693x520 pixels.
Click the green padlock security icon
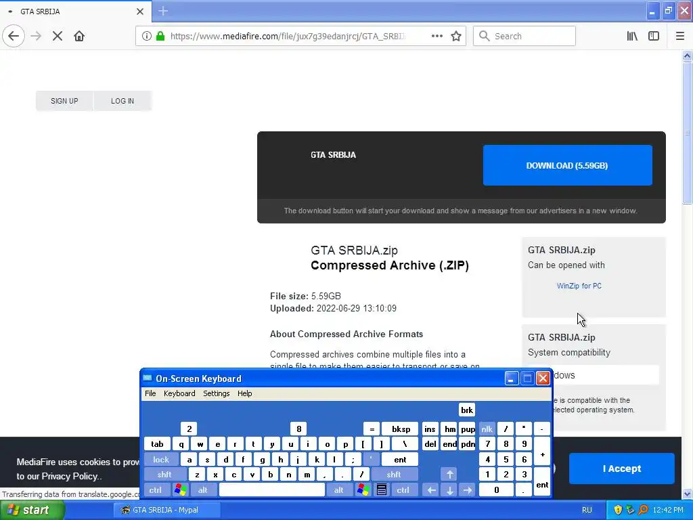coord(160,36)
